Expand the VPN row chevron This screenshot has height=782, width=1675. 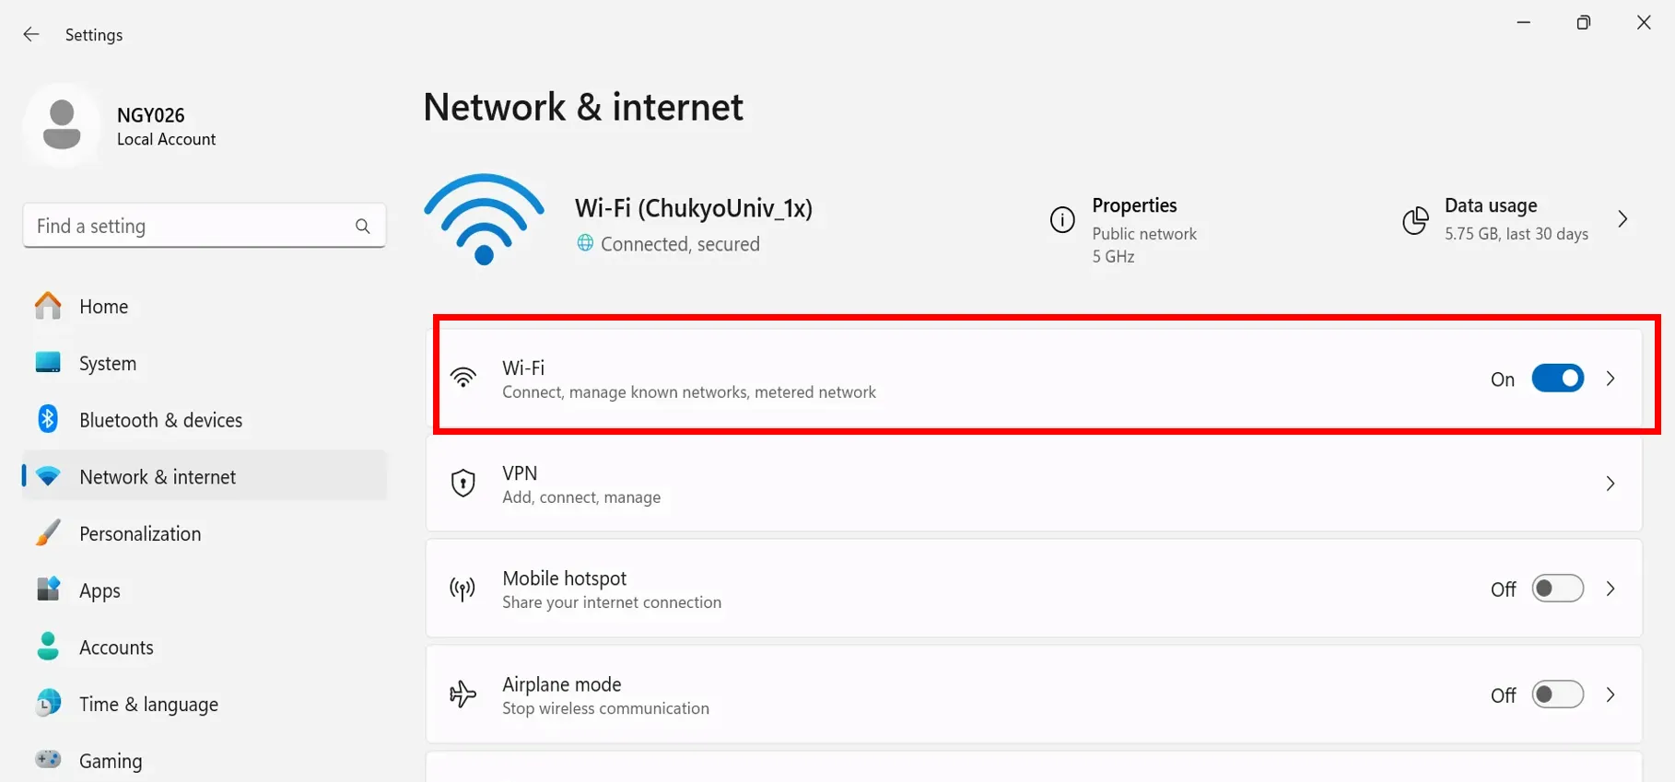[1611, 484]
